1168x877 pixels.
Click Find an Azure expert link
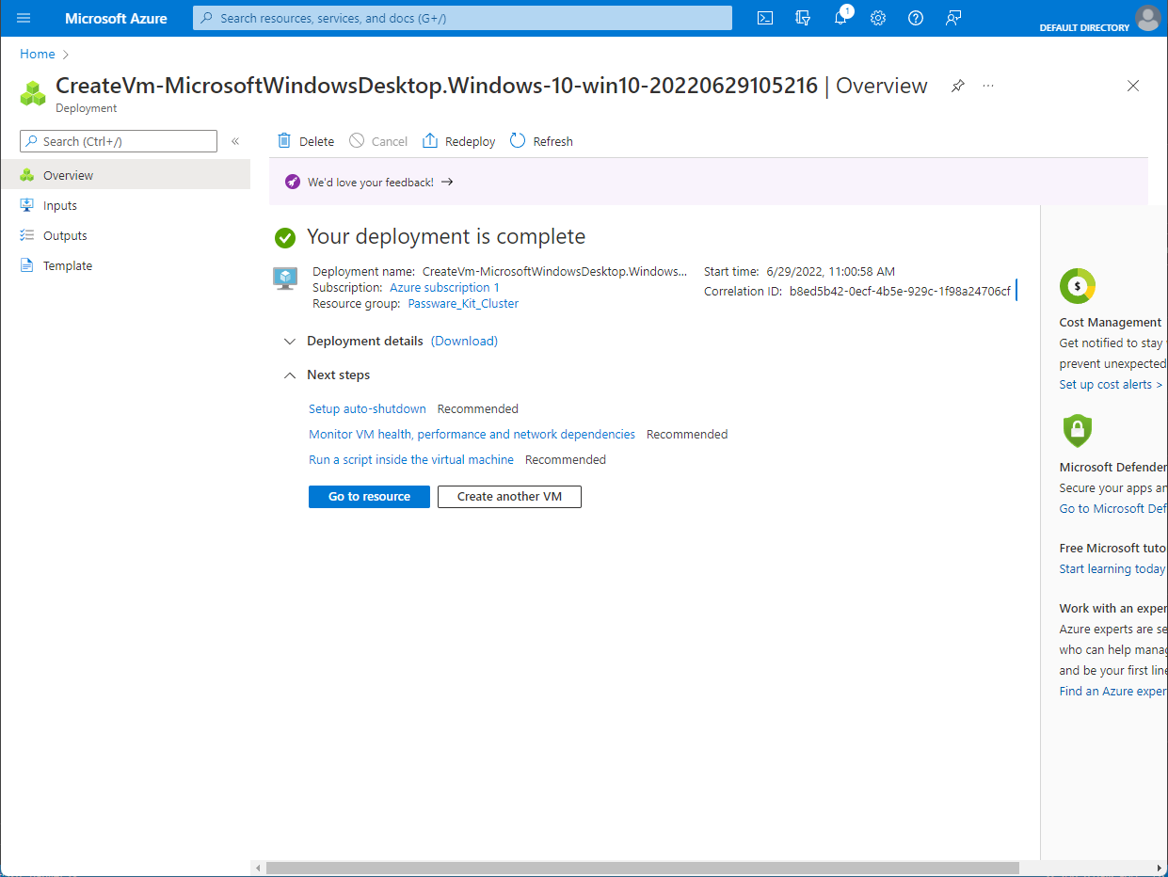point(1113,692)
